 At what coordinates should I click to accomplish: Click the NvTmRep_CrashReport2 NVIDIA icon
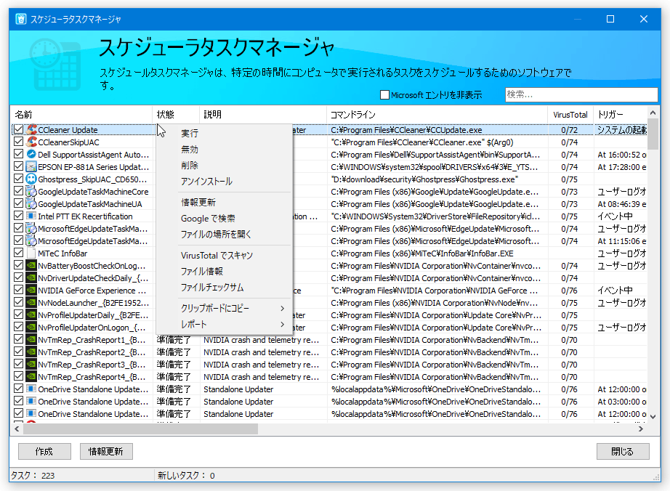pyautogui.click(x=31, y=352)
